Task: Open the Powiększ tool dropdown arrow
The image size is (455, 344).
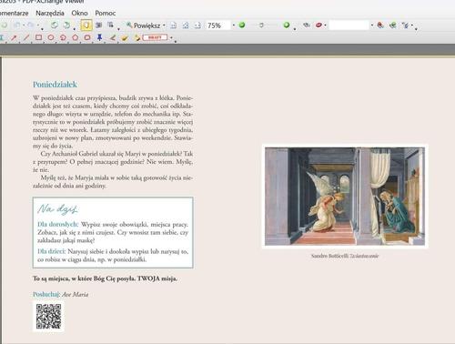Action: (x=164, y=25)
